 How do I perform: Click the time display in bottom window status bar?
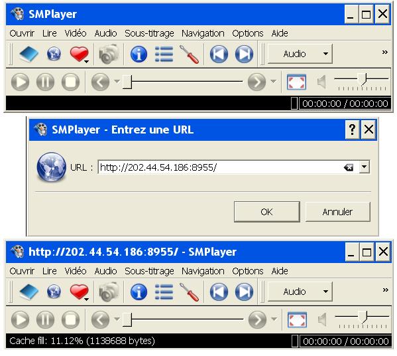click(345, 341)
